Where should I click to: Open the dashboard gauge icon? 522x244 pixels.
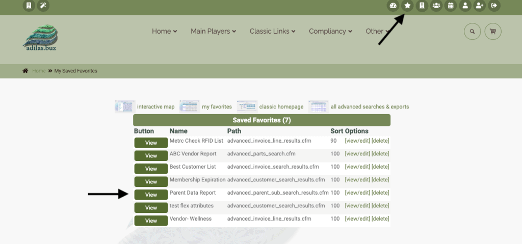393,6
